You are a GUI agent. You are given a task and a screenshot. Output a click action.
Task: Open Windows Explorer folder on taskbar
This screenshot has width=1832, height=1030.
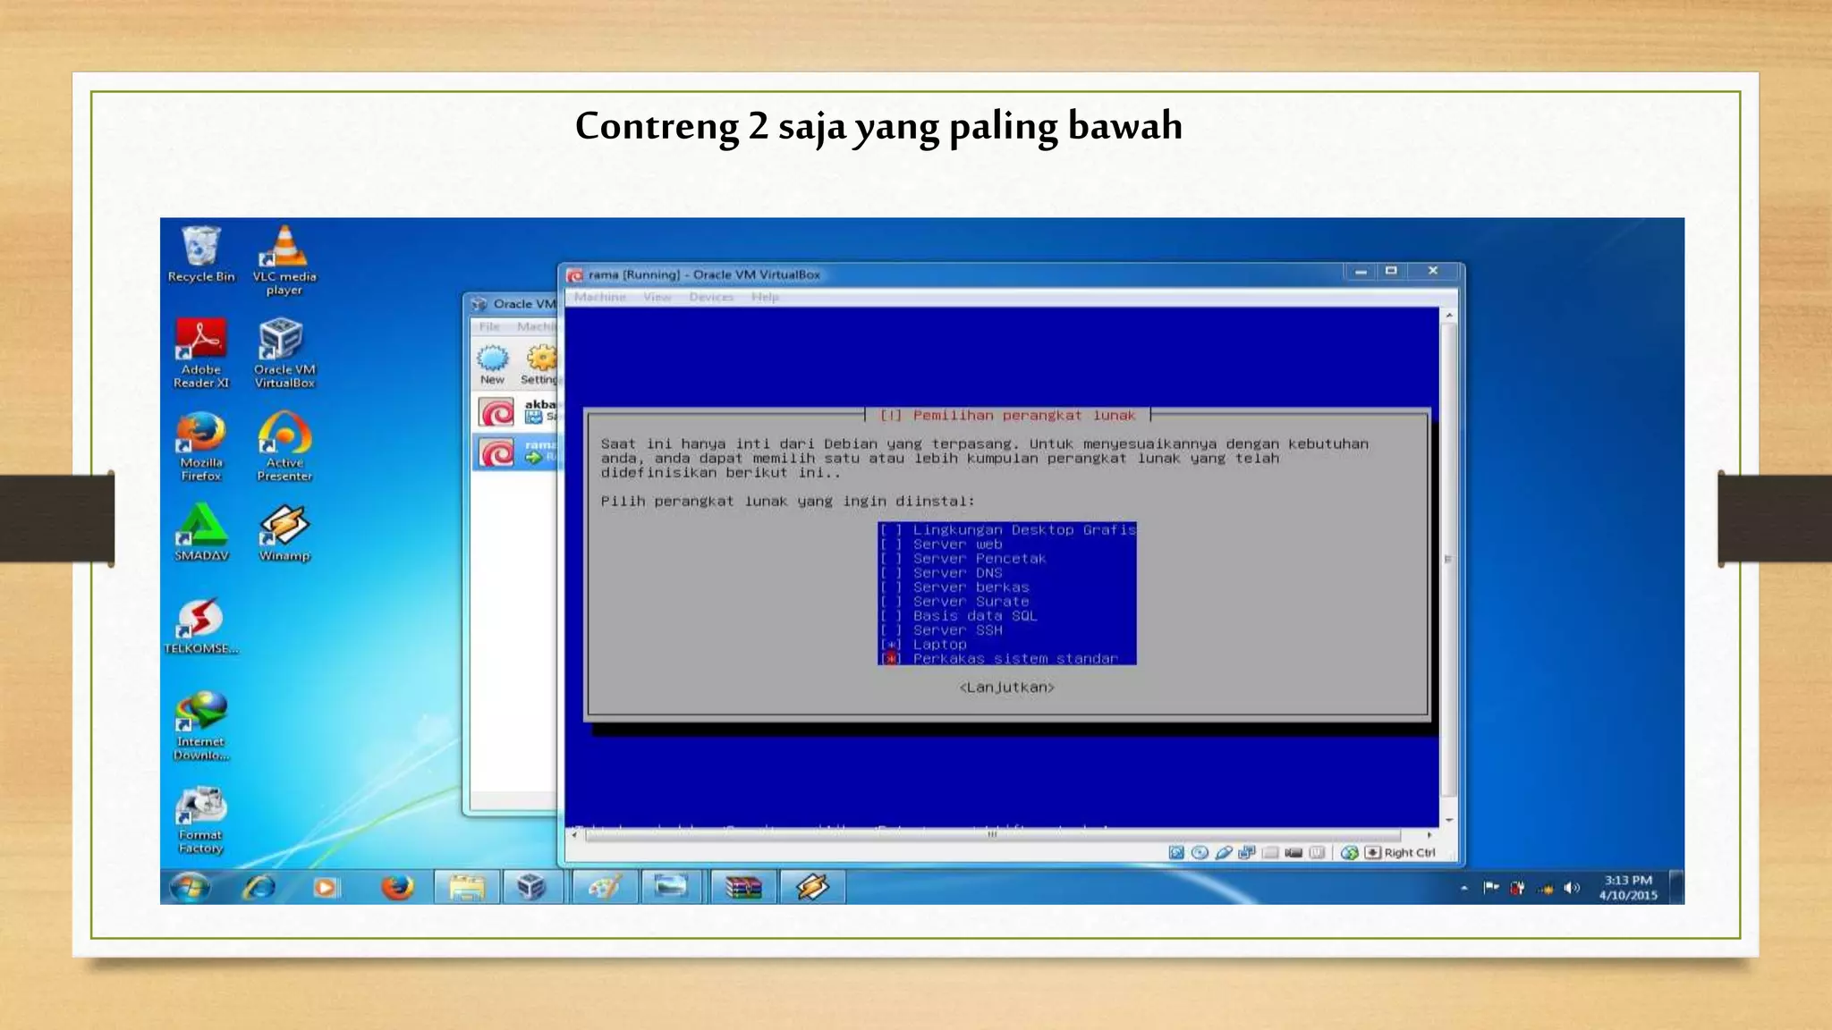(x=466, y=887)
